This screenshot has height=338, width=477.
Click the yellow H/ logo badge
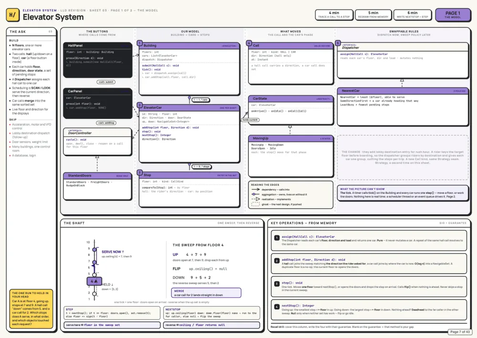click(12, 15)
